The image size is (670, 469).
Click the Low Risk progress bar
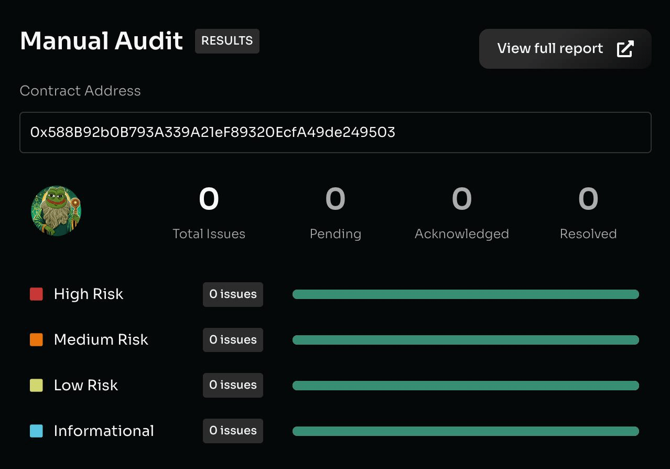pyautogui.click(x=465, y=386)
